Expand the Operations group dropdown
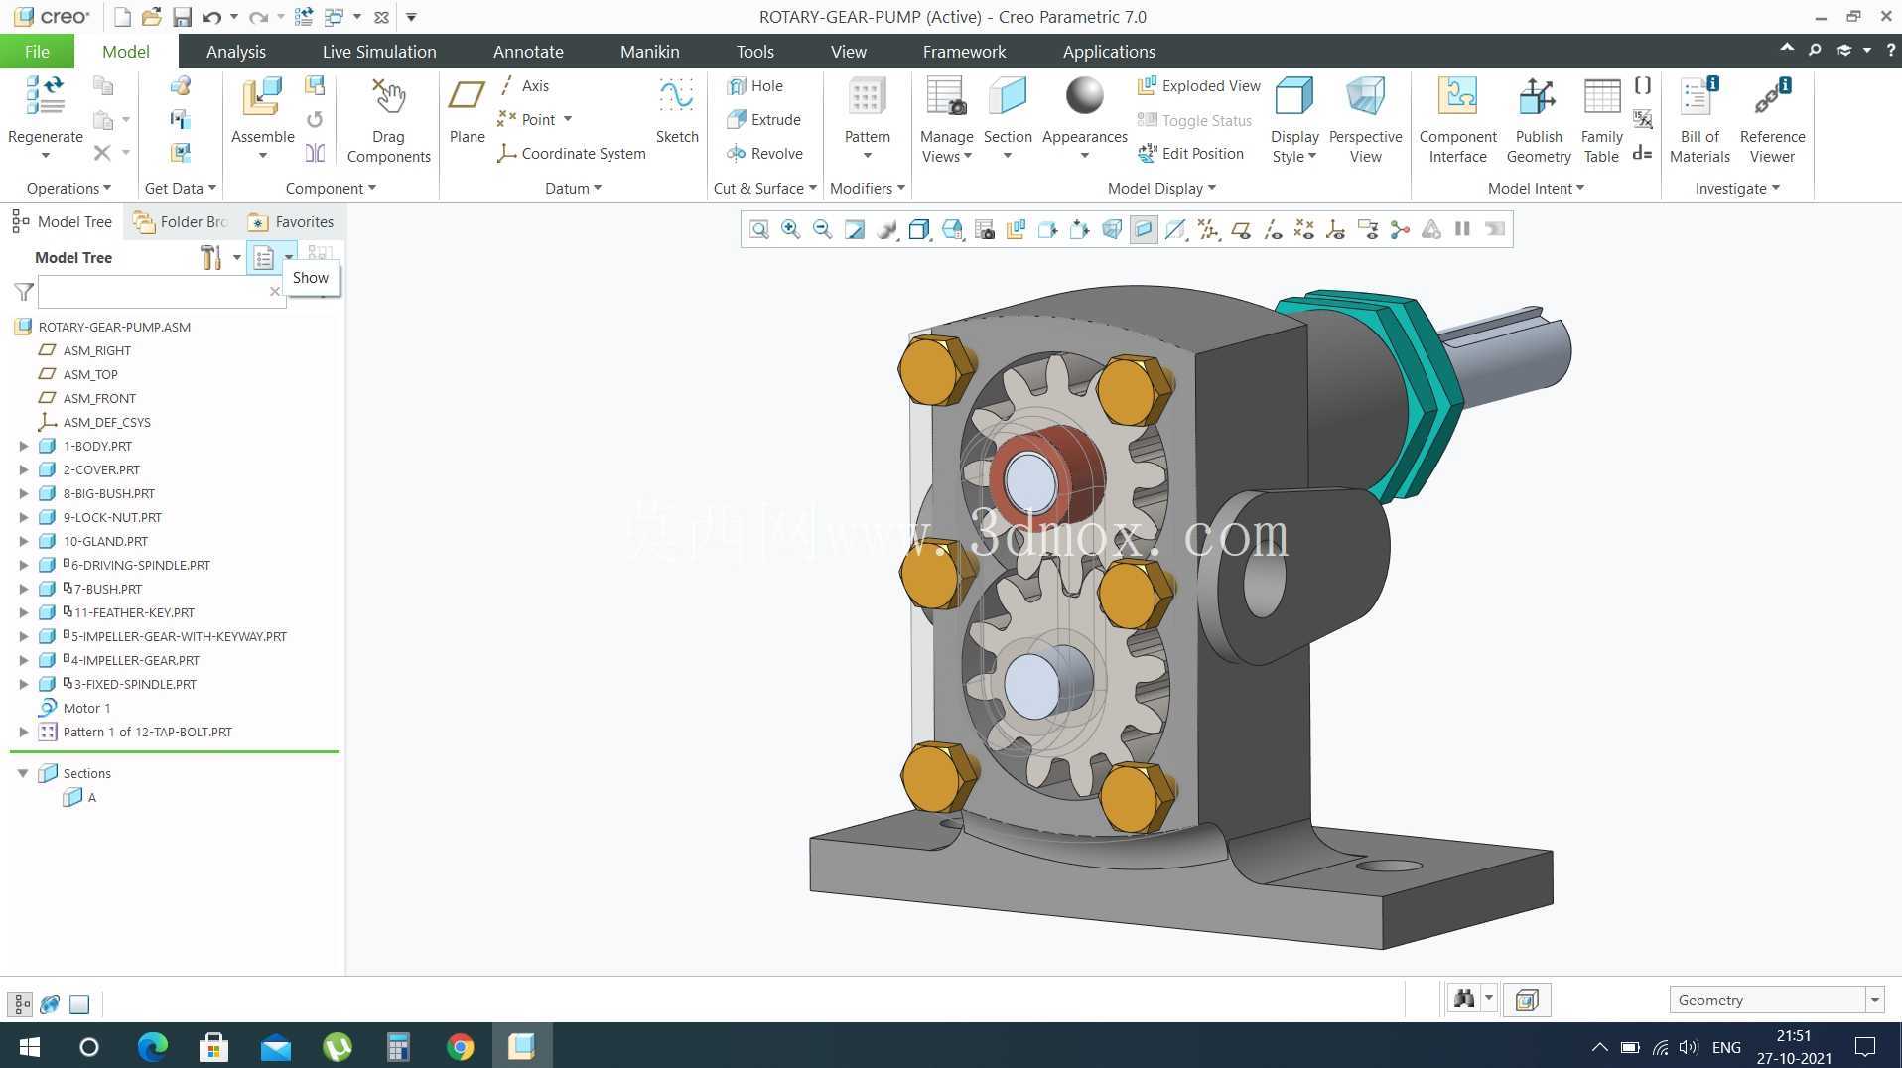Screen dimensions: 1902x1068 (x=68, y=189)
